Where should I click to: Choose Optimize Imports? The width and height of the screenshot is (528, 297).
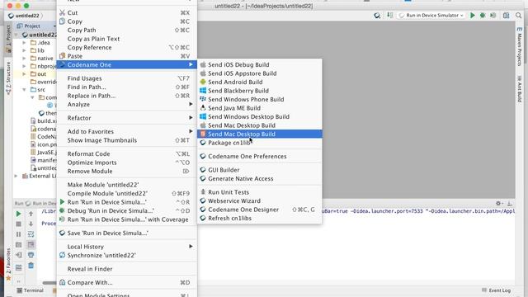click(126, 163)
